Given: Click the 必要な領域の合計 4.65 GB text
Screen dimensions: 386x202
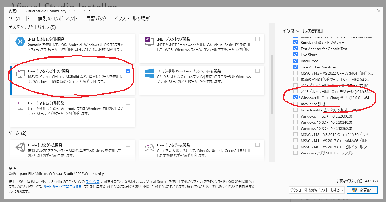Looking at the screenshot, I should coord(356,181).
